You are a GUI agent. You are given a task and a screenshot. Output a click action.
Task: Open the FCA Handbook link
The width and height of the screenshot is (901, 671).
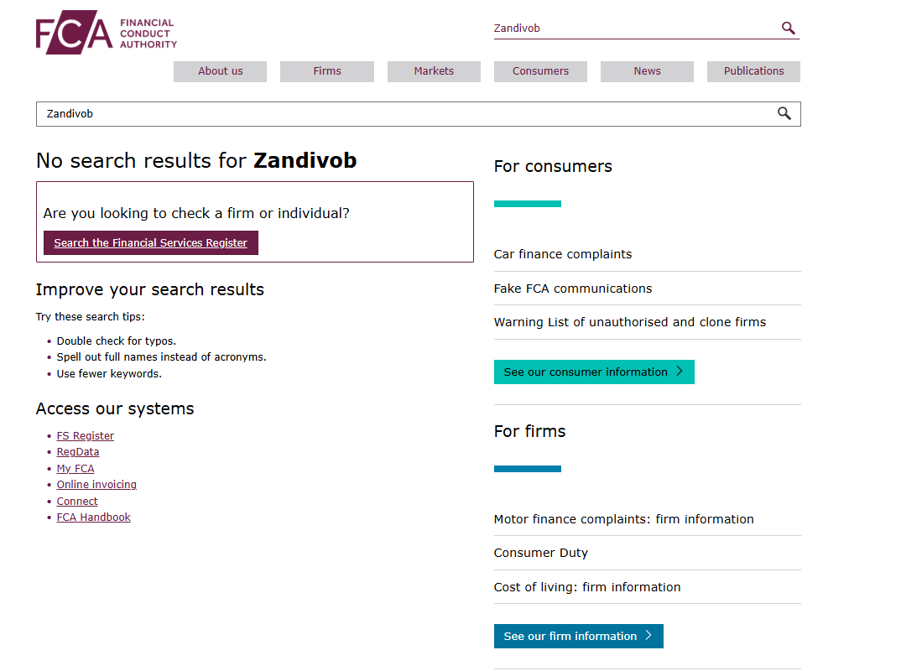[x=94, y=518]
